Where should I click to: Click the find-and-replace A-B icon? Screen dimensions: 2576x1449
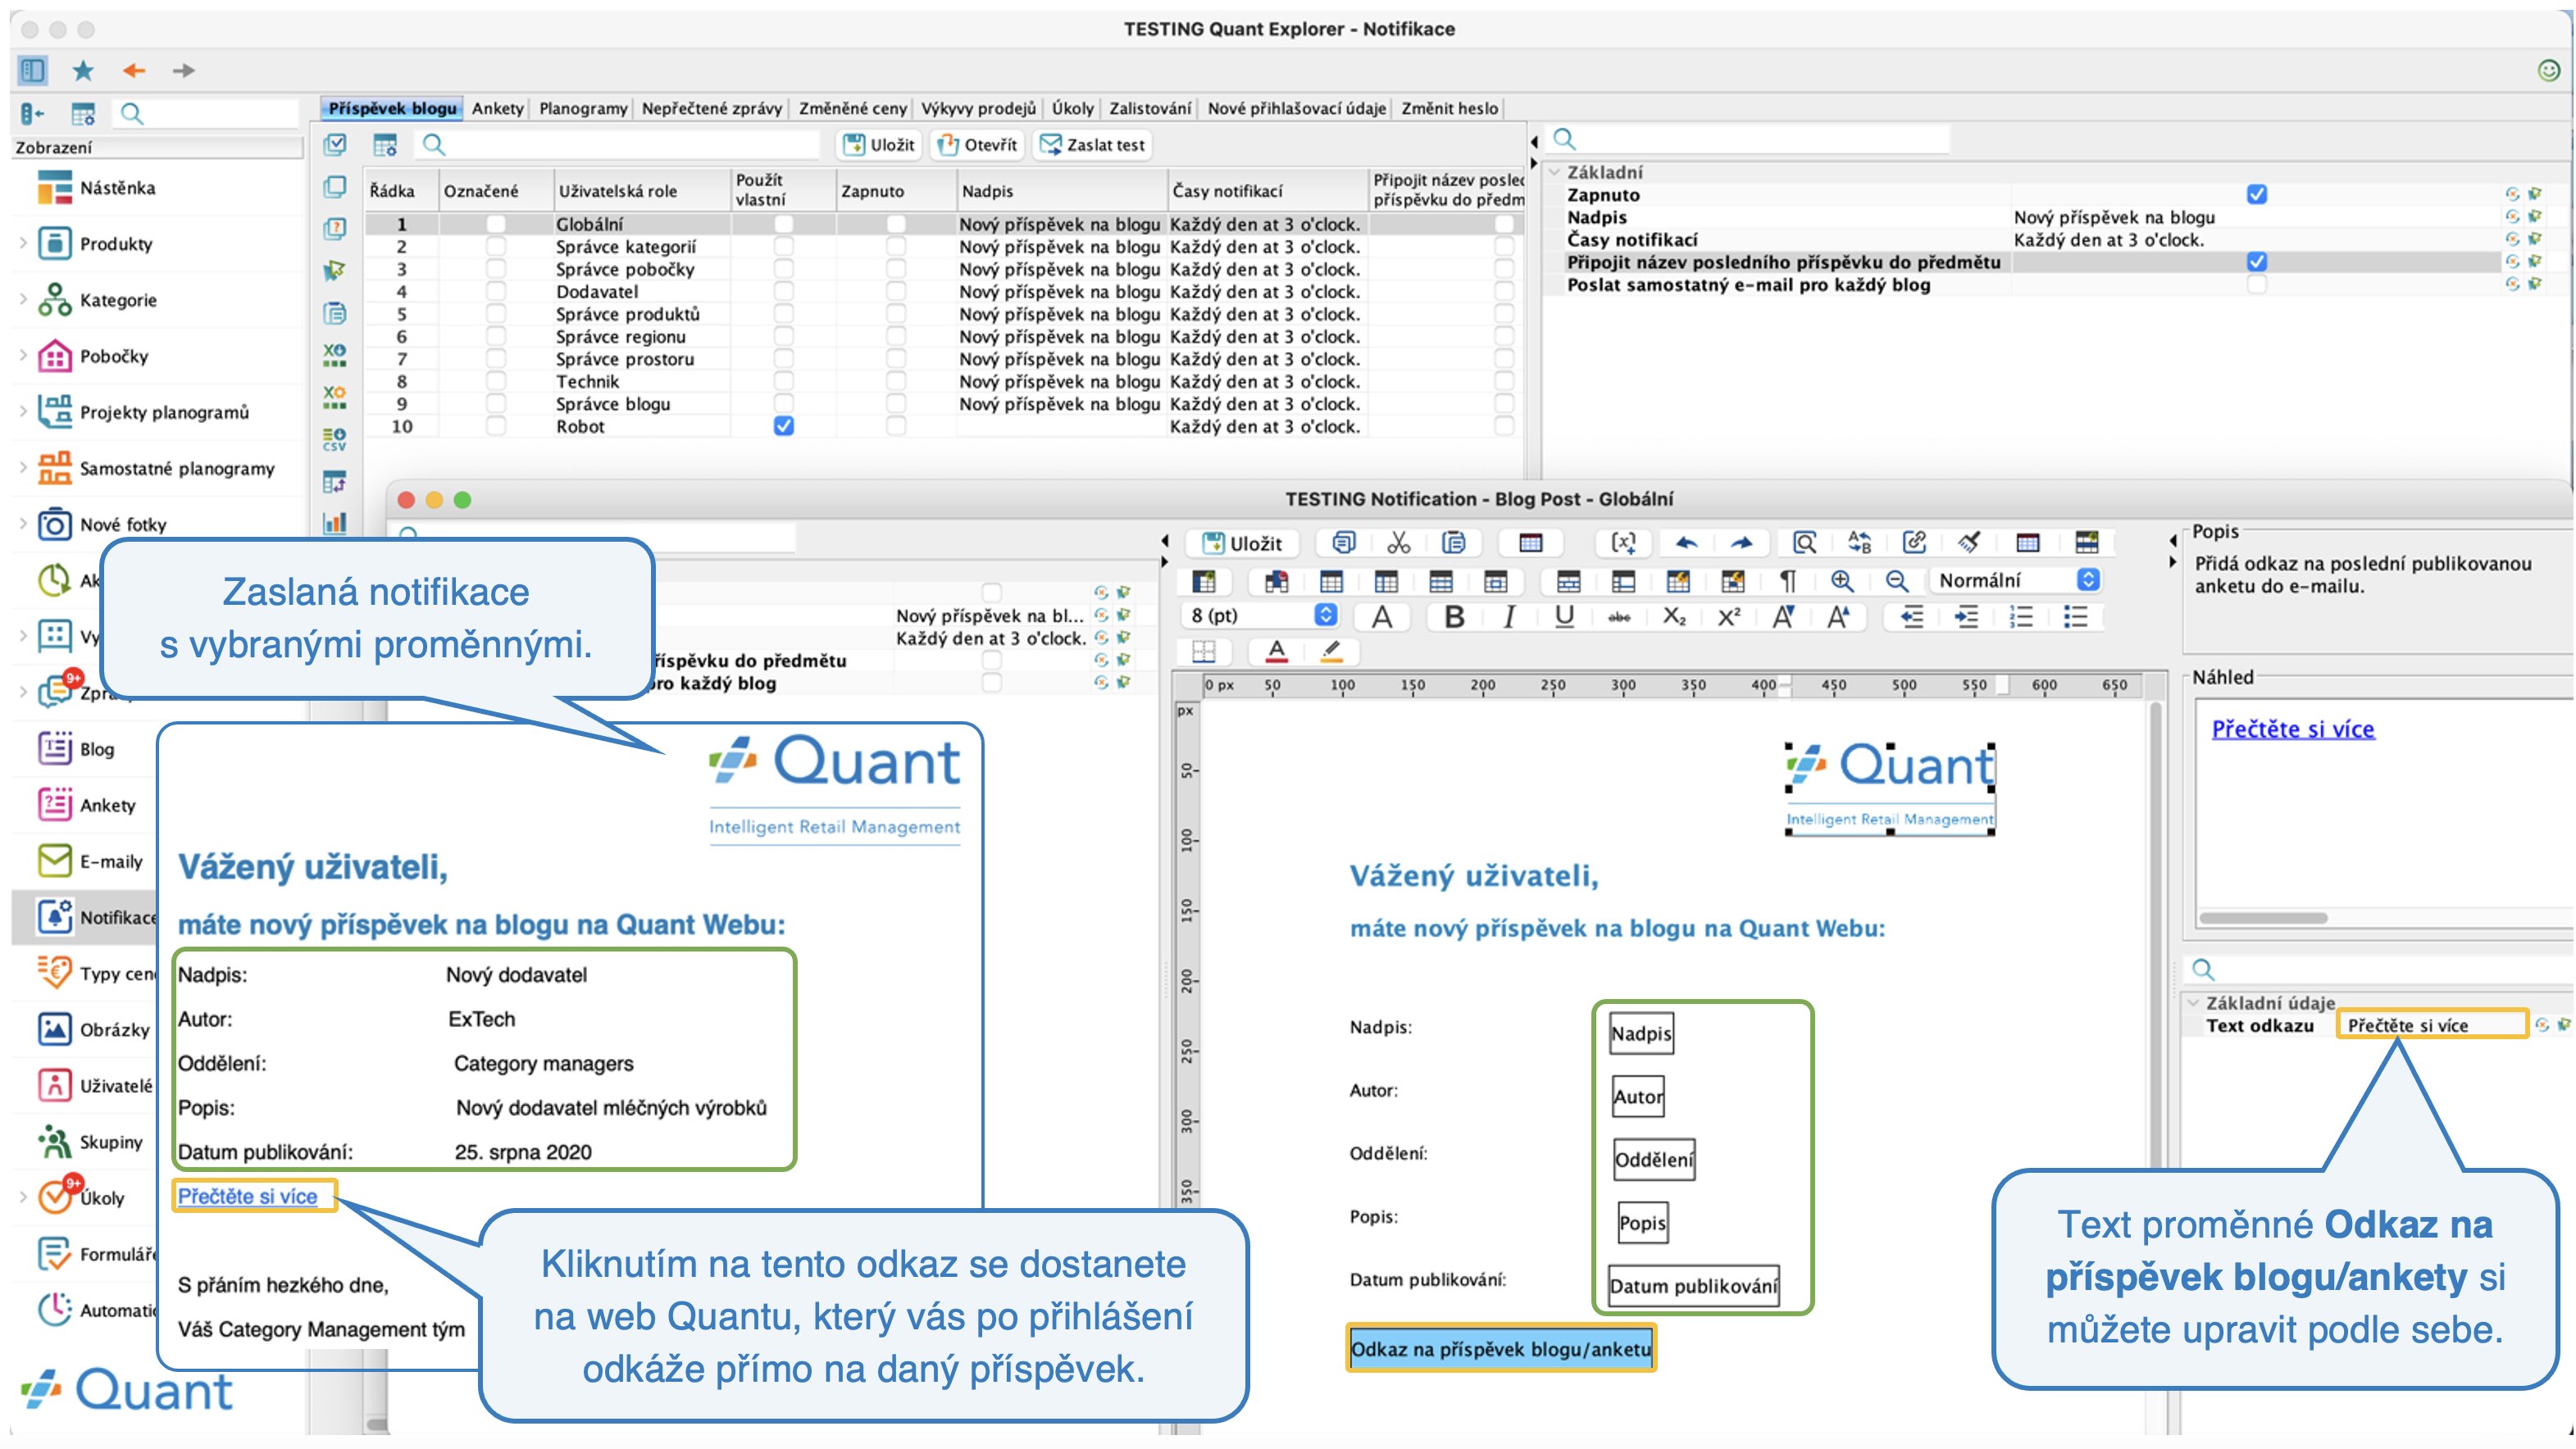(x=1859, y=543)
